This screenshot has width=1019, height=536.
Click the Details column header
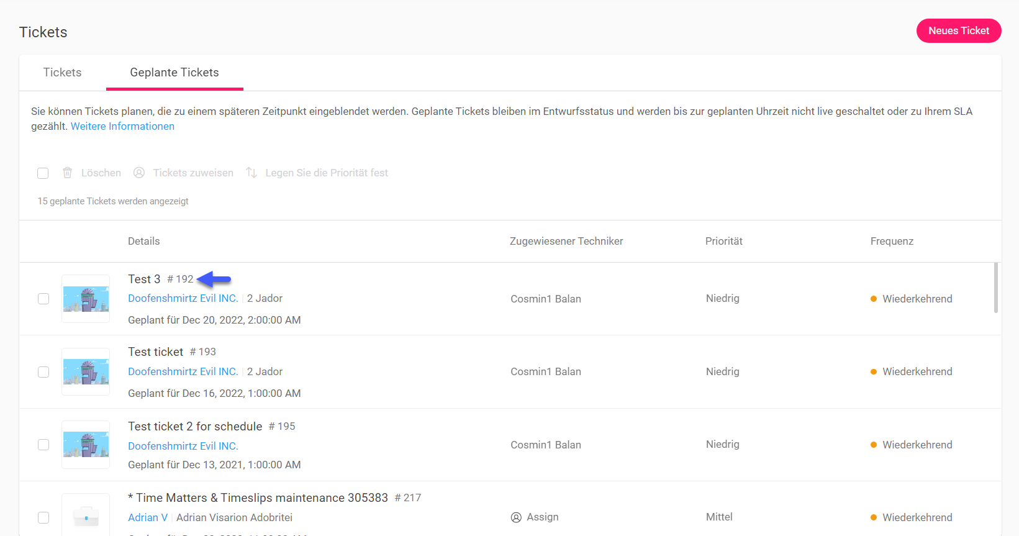144,241
